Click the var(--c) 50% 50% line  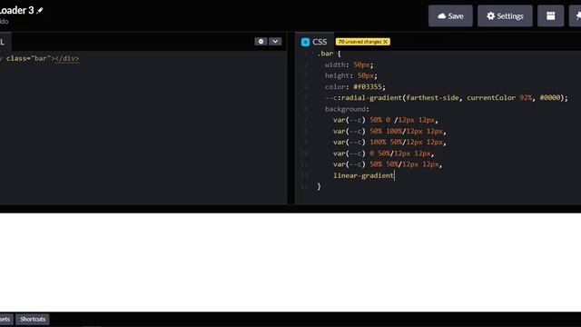(x=388, y=164)
